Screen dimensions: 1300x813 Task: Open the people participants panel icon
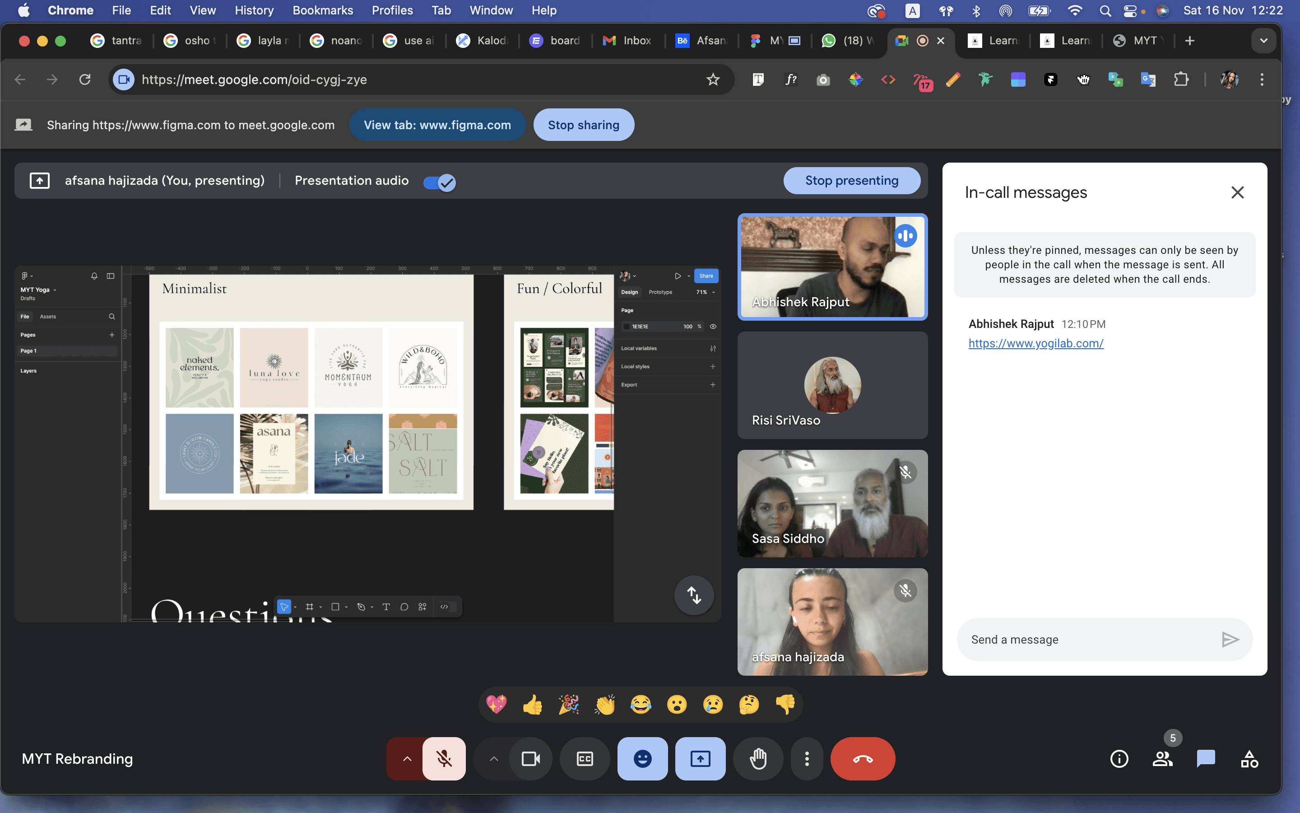(1162, 759)
